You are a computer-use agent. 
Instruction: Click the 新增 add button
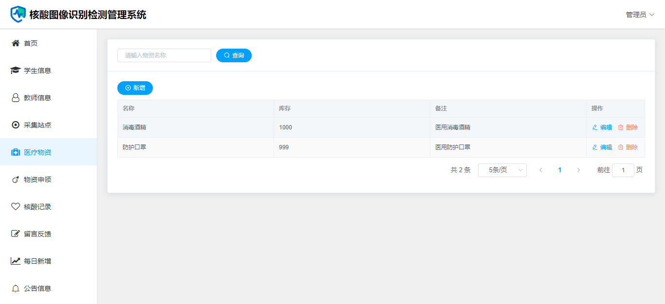click(x=135, y=88)
